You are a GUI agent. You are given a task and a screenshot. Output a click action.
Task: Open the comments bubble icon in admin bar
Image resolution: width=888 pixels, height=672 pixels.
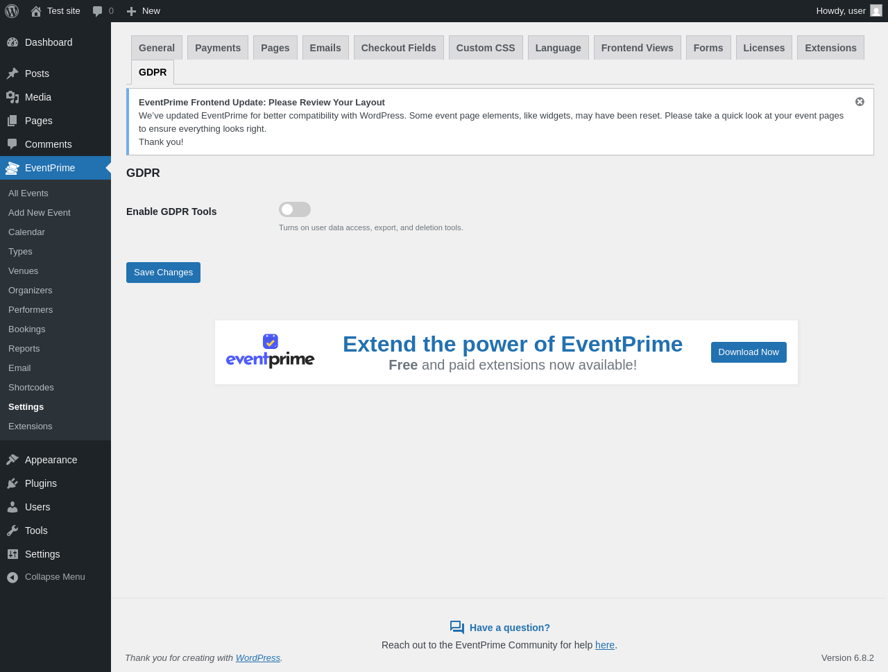point(98,11)
